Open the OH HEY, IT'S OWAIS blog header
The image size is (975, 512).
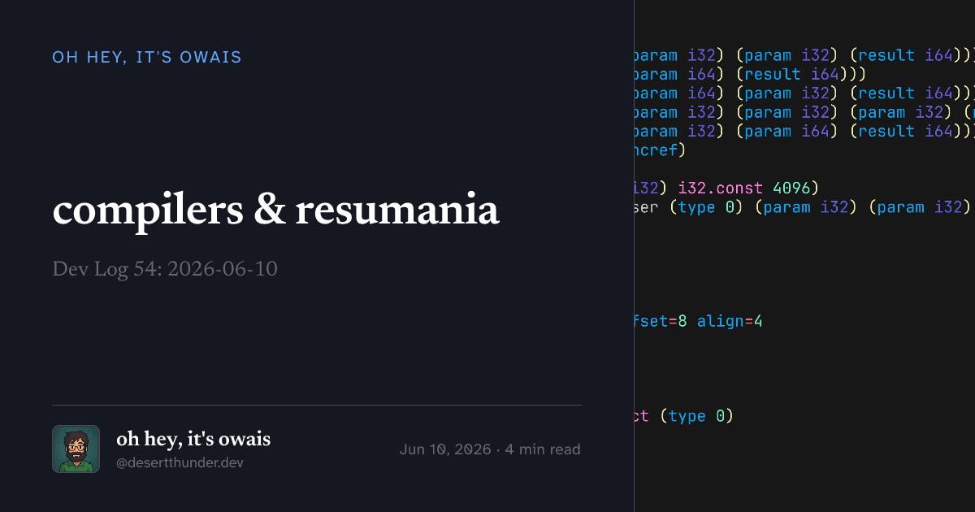[147, 58]
